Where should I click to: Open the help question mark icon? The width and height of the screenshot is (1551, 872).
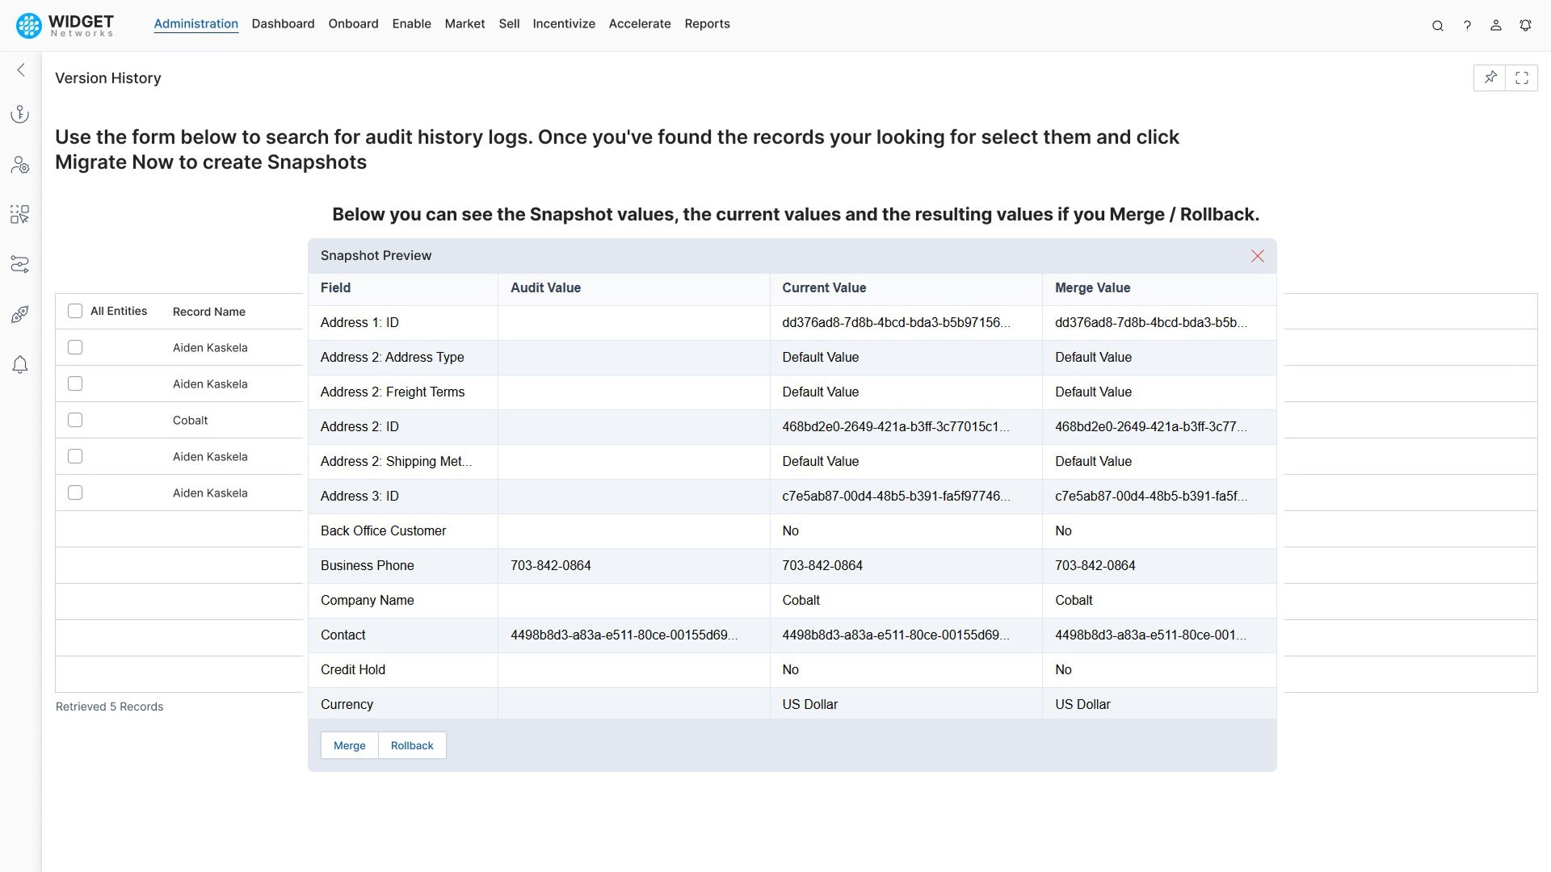point(1467,25)
